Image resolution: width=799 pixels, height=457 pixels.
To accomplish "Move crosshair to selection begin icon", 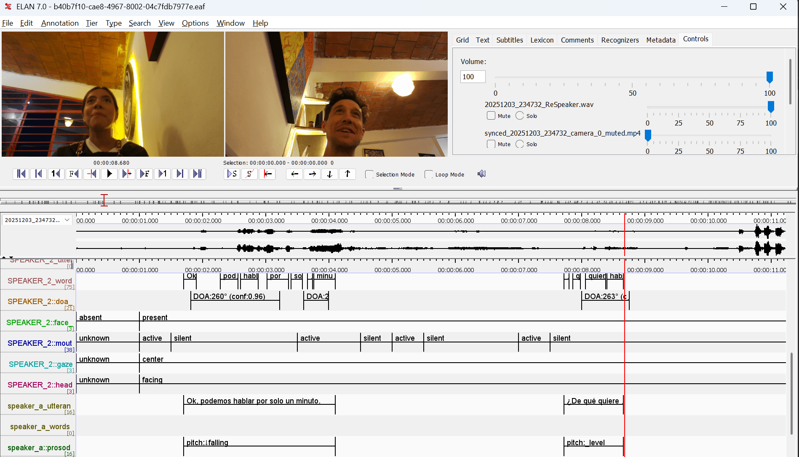I will (x=268, y=174).
